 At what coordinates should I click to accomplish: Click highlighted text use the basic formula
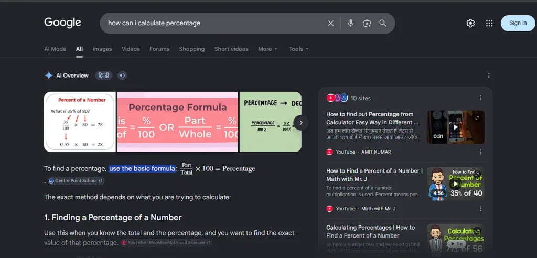point(142,168)
